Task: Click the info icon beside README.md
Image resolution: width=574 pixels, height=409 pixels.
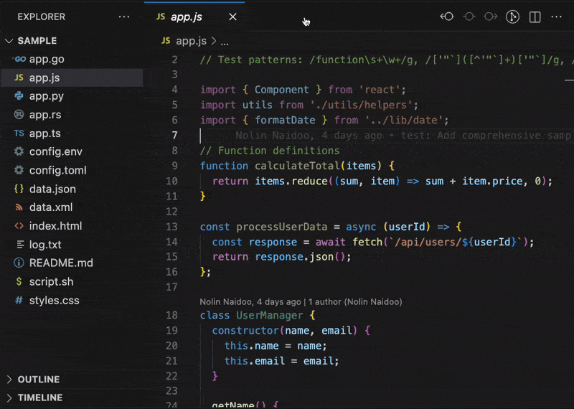Action: click(19, 263)
